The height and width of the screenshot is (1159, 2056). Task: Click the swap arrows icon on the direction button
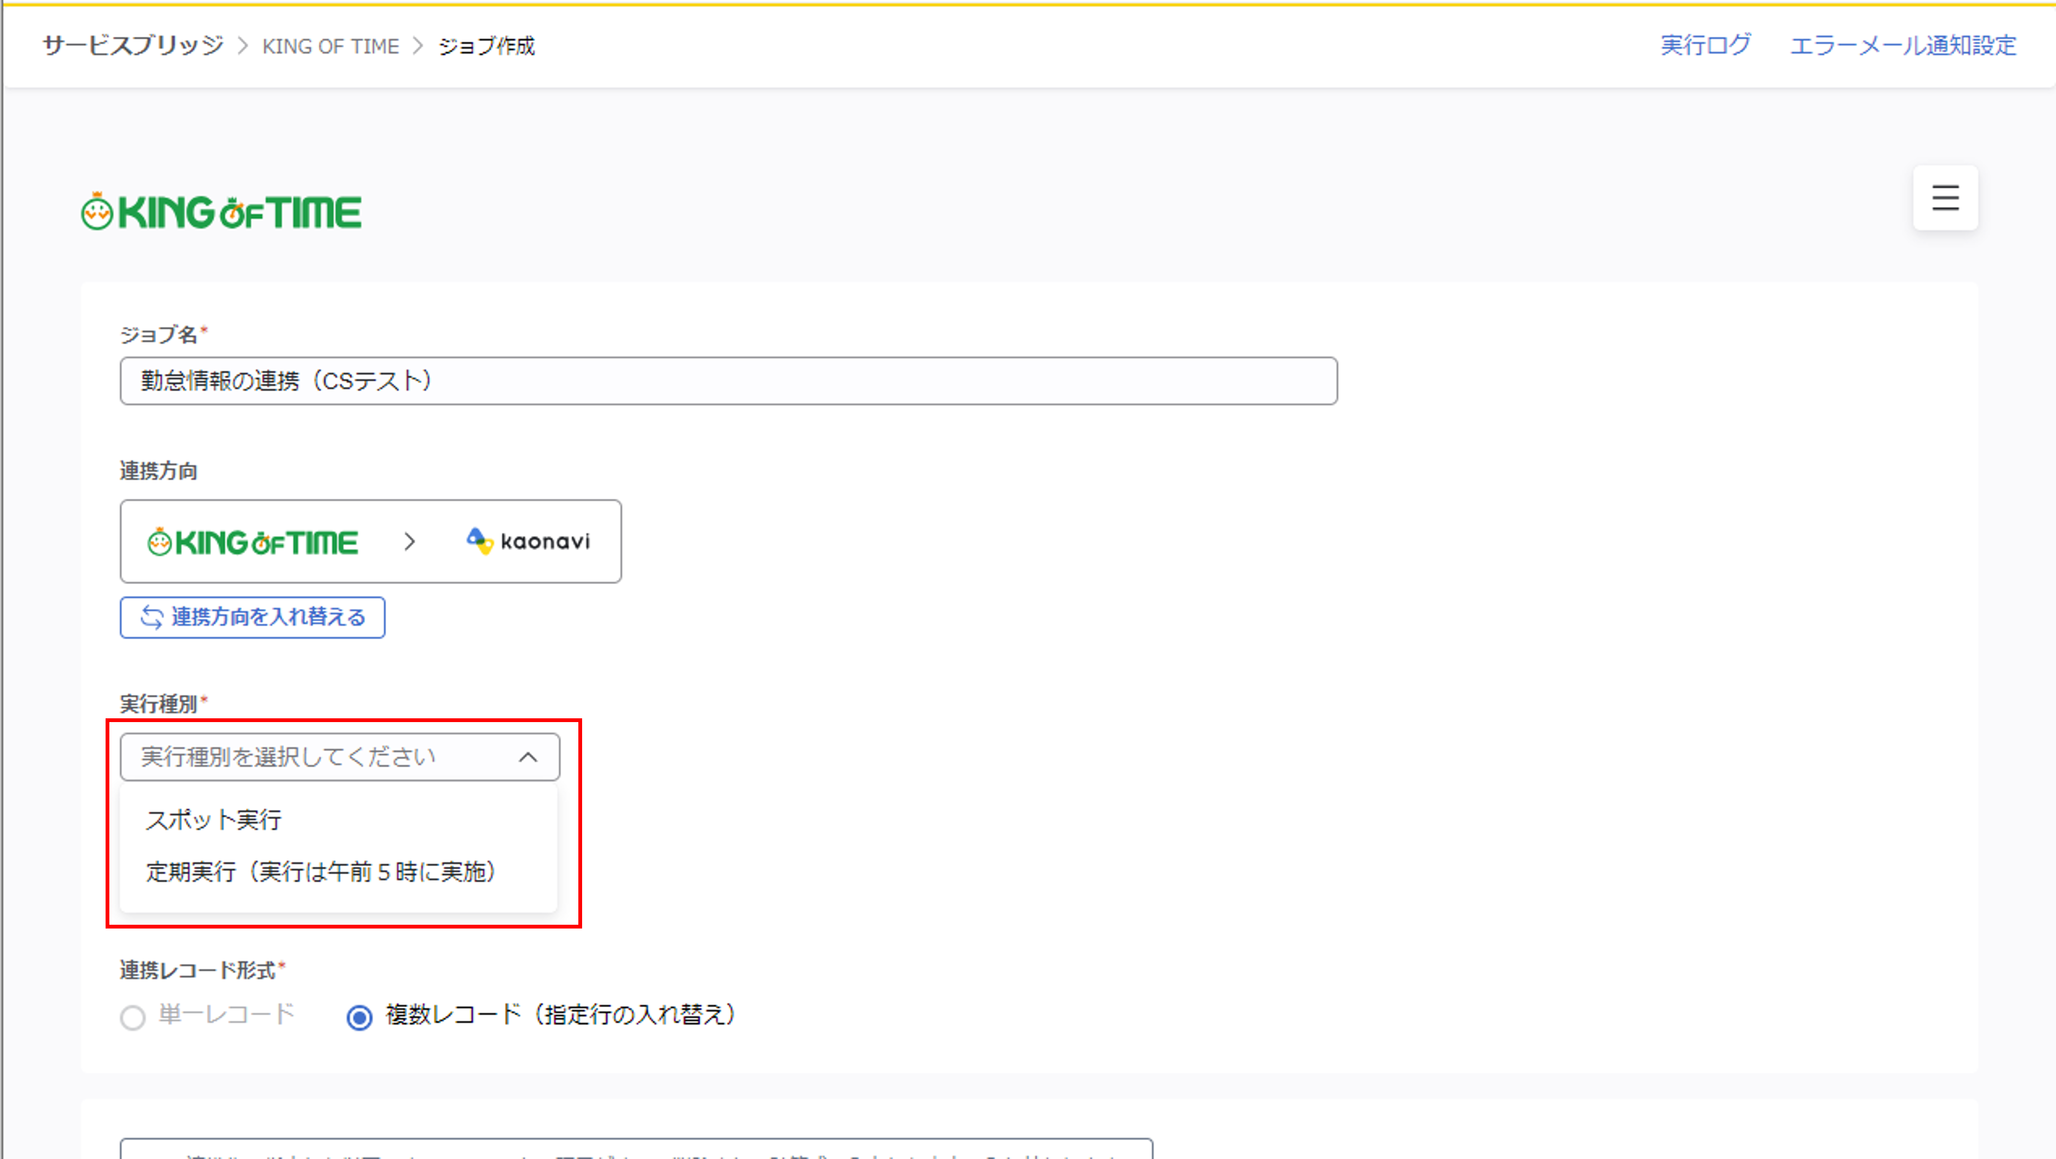pos(152,617)
